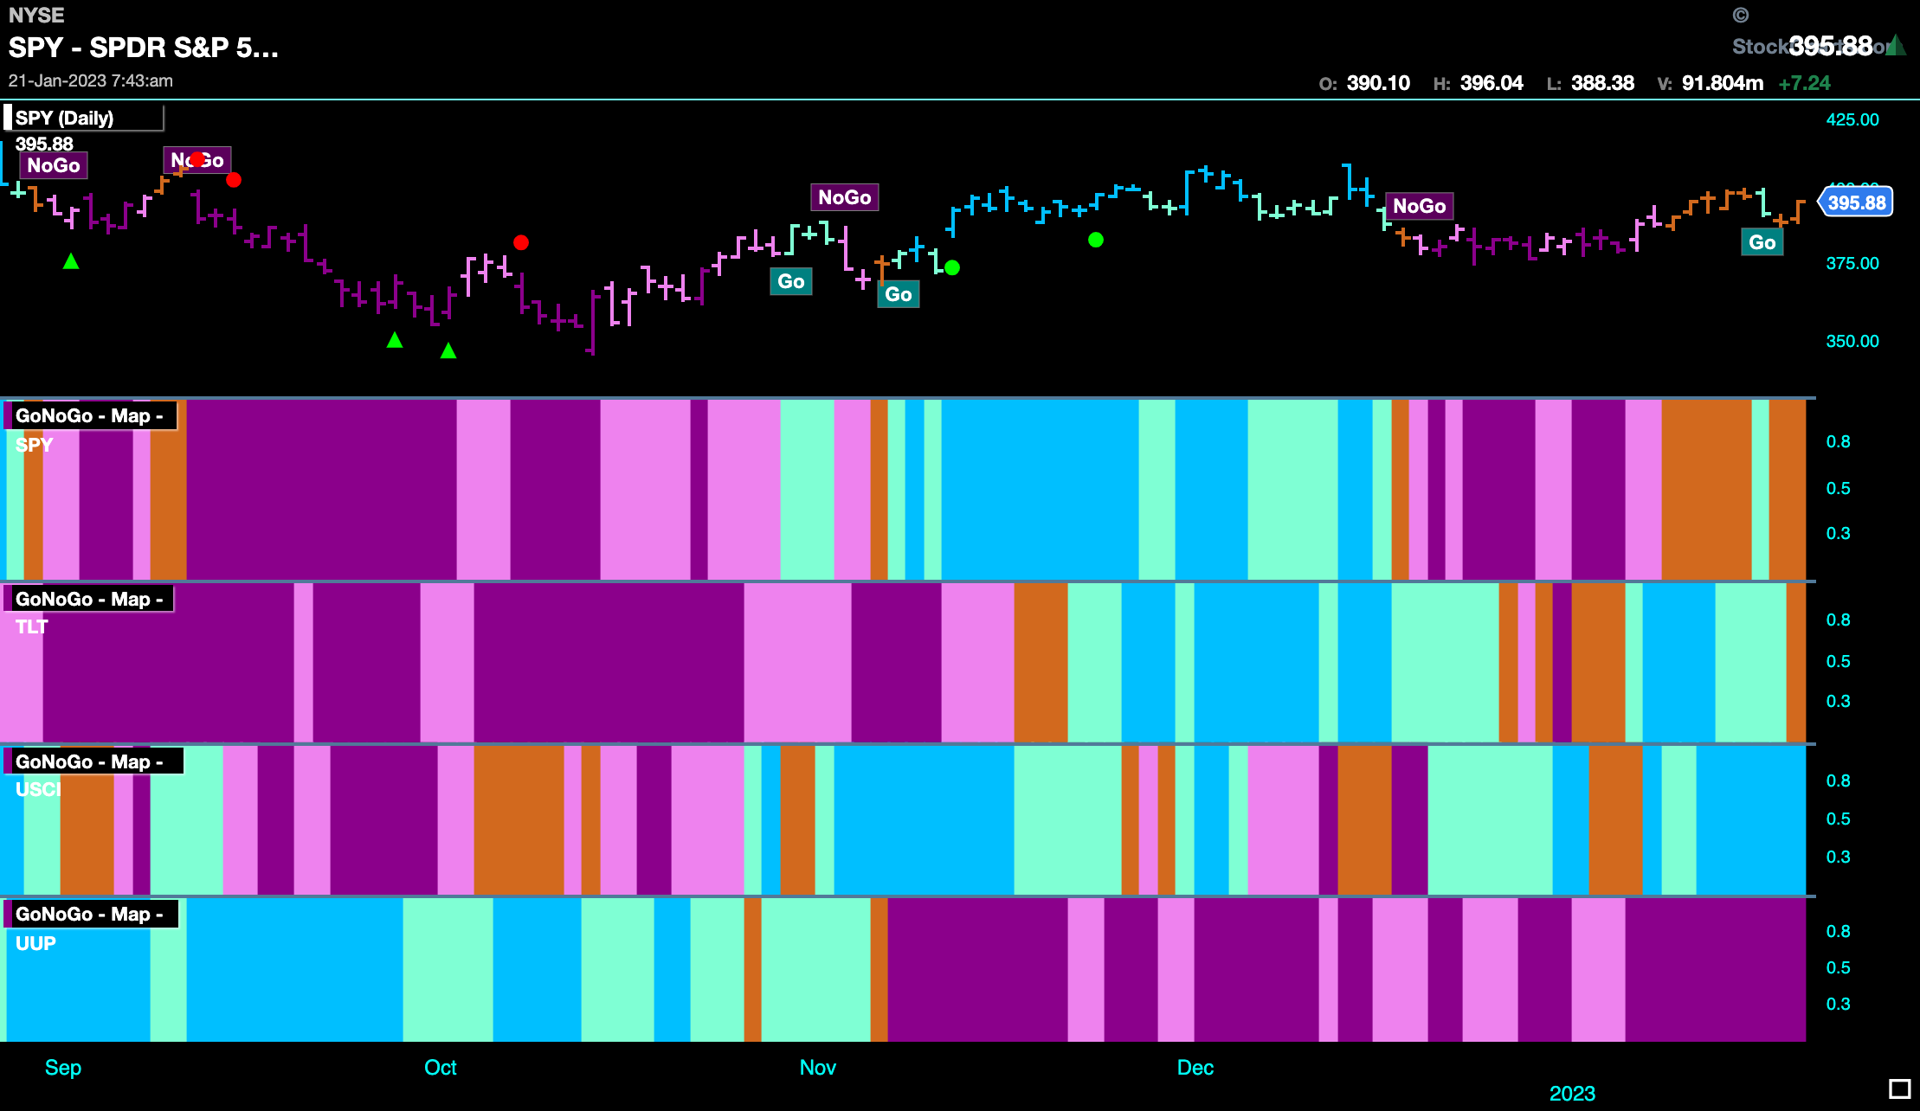Click the green triangle marker in early September
Viewport: 1920px width, 1111px height.
pos(71,261)
